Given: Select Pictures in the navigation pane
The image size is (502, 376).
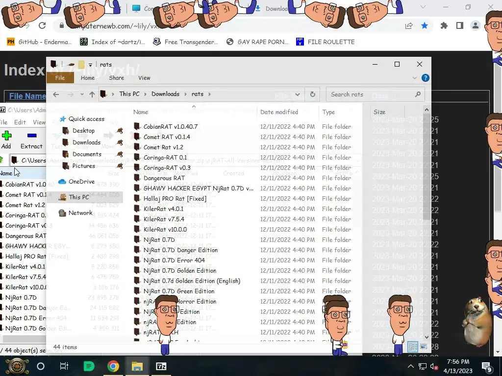Looking at the screenshot, I should pos(83,165).
